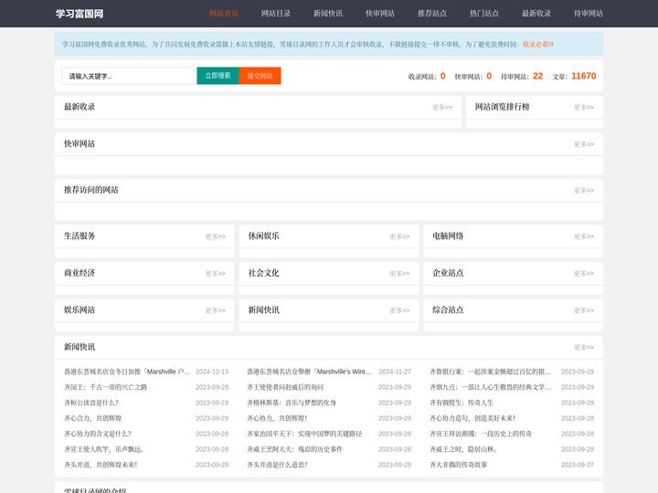View more in 娱乐网站 category

[216, 310]
